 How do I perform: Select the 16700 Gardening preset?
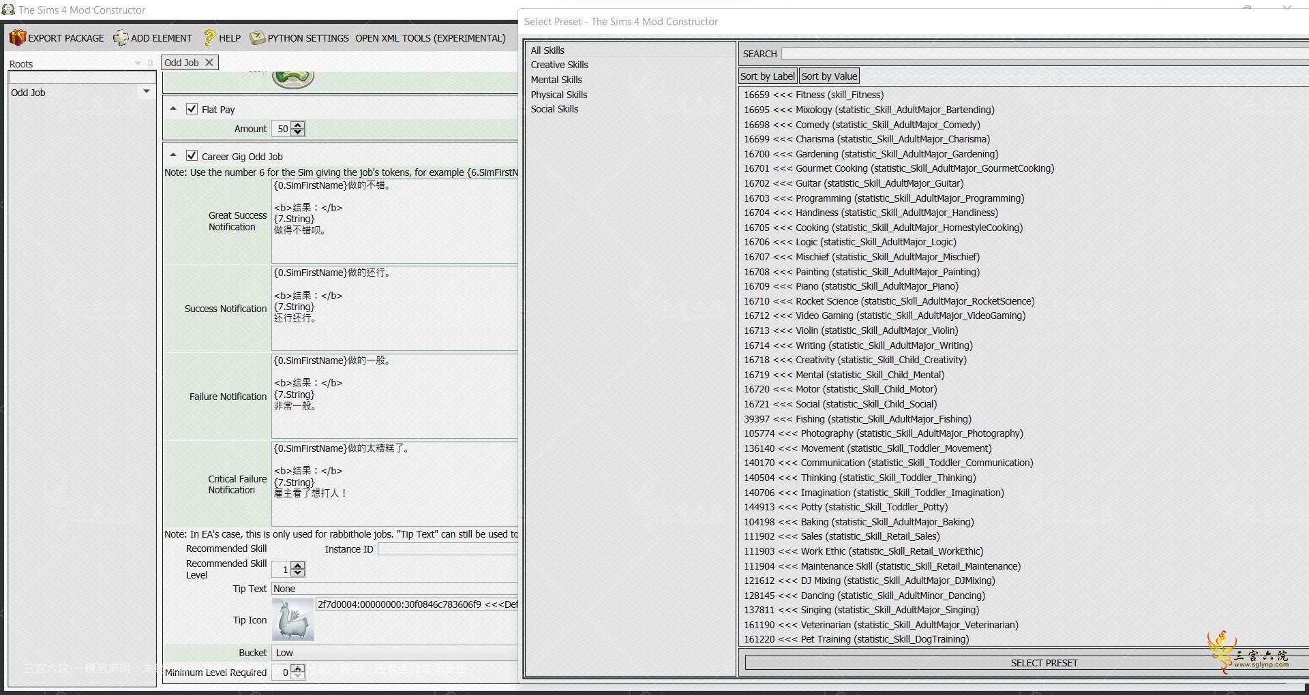point(871,154)
